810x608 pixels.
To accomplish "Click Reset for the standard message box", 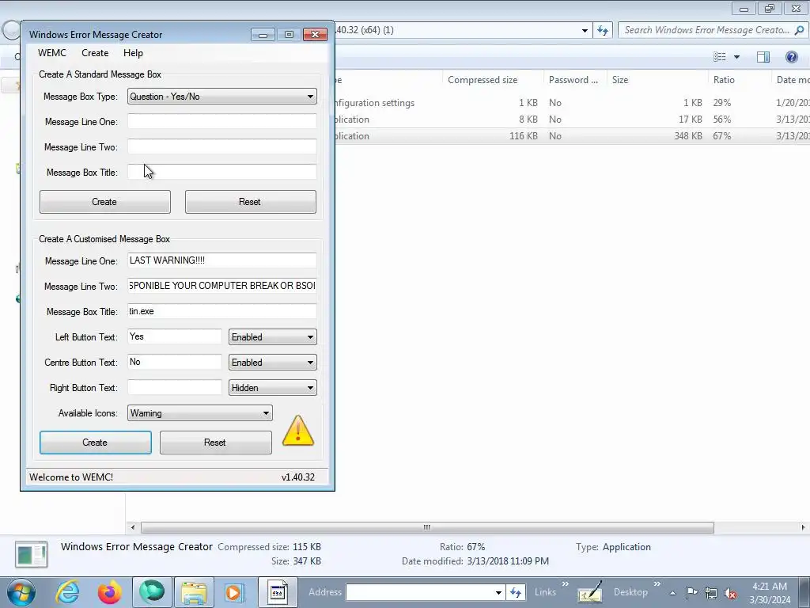I will point(251,202).
